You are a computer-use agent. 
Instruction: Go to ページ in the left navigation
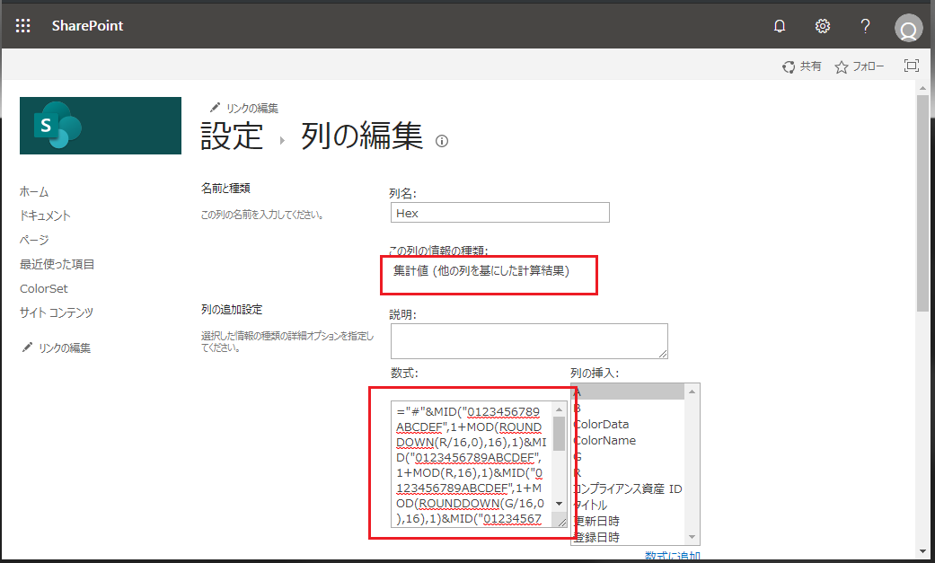click(x=34, y=240)
